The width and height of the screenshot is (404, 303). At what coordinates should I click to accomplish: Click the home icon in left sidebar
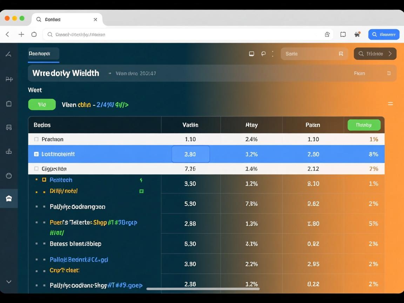[9, 198]
